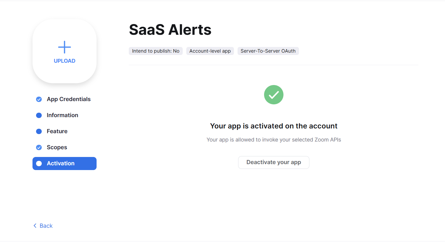Click the UPLOAD label under the plus
The height and width of the screenshot is (242, 445).
(64, 61)
